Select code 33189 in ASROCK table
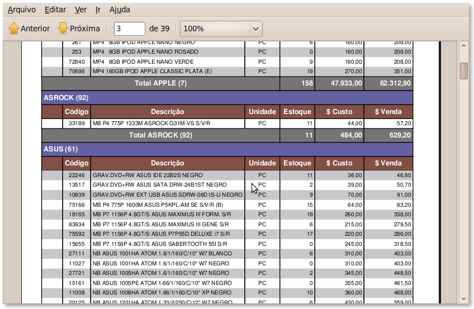The image size is (474, 309). tap(77, 123)
